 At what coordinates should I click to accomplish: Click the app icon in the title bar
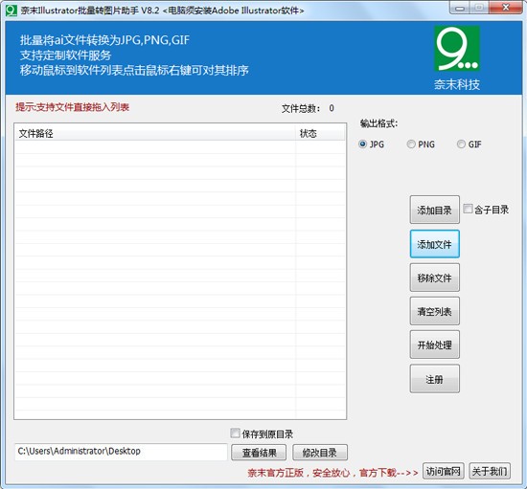11,11
